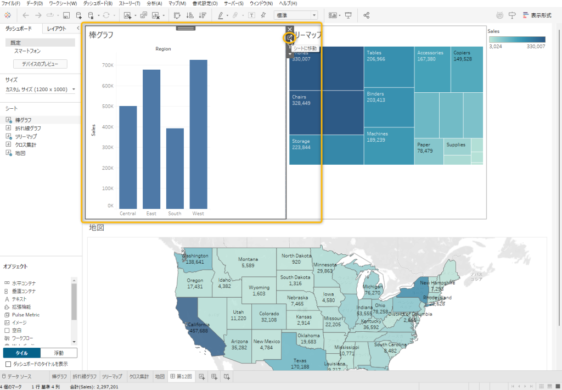Switch to the レイアウト tab

[57, 29]
